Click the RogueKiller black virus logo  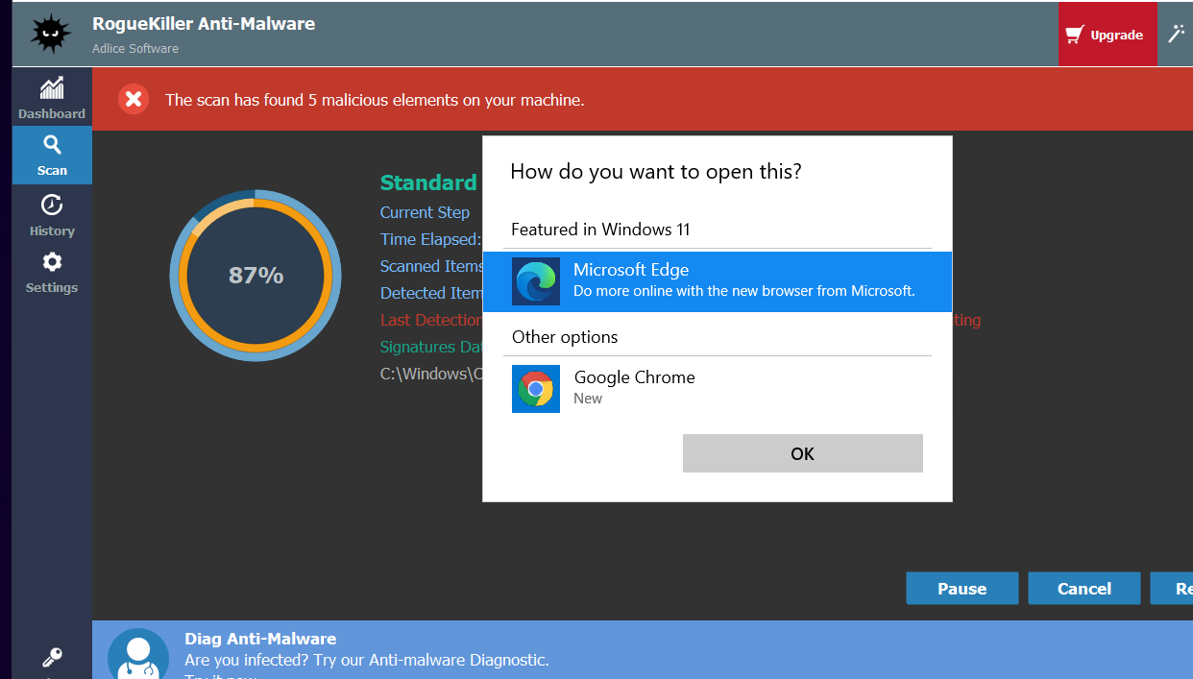pos(51,33)
